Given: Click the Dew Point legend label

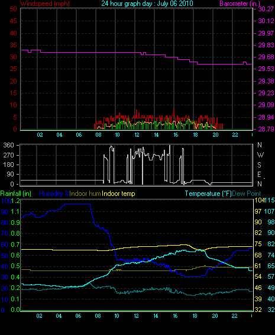Looking at the screenshot, I should click(247, 194).
